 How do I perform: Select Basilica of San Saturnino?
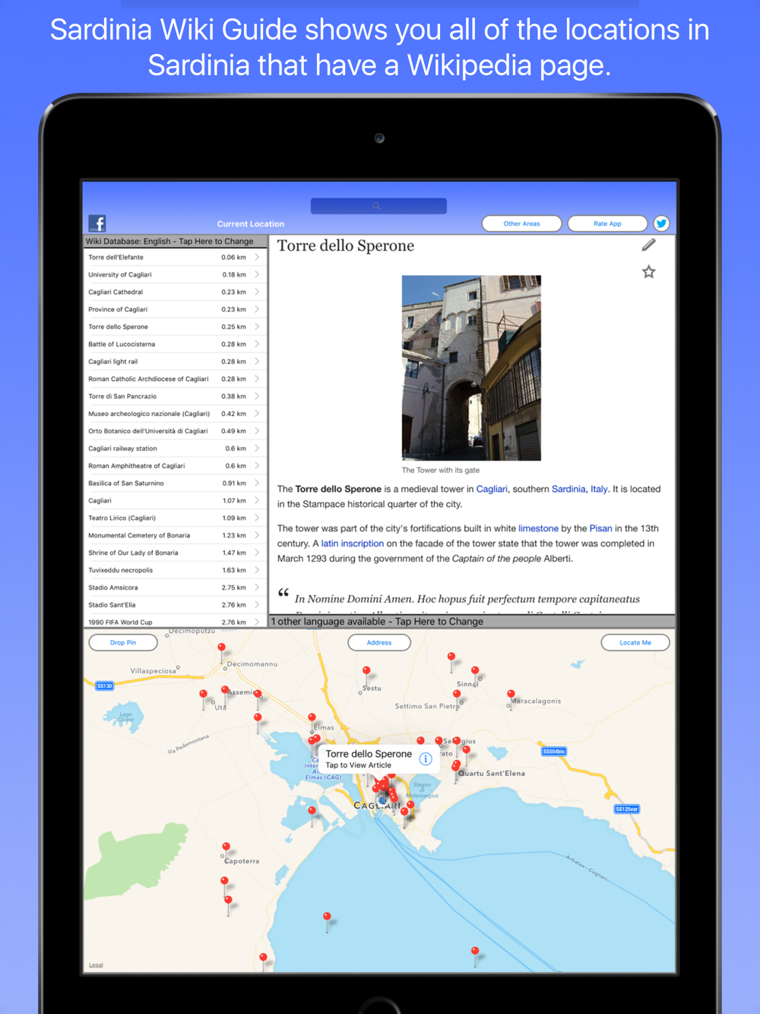coord(175,483)
